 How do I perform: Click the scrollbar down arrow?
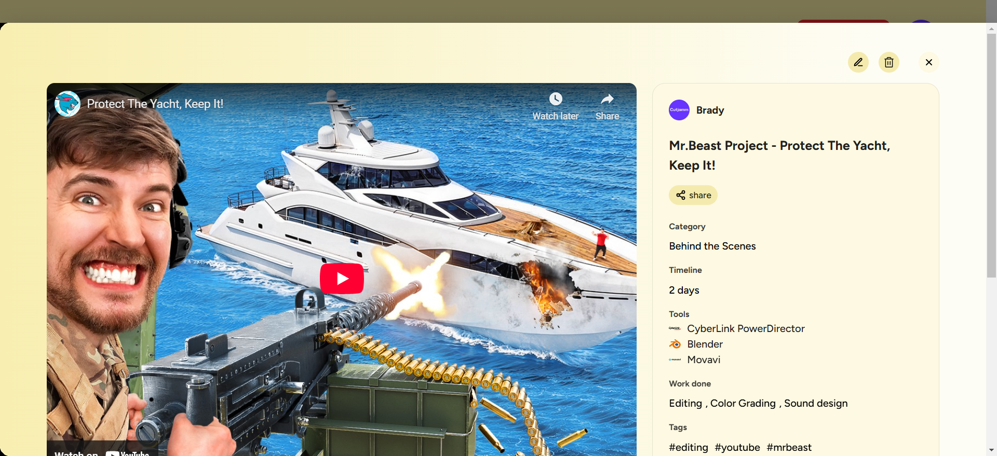(991, 450)
